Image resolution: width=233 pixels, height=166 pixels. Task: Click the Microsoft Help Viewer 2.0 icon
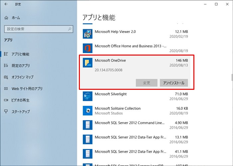point(88,34)
